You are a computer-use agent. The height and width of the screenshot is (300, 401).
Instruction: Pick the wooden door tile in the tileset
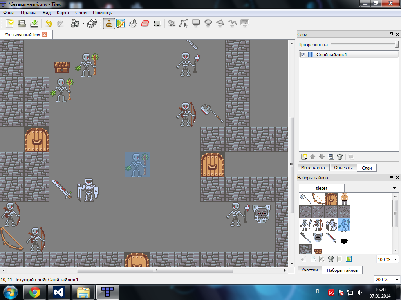click(x=331, y=199)
